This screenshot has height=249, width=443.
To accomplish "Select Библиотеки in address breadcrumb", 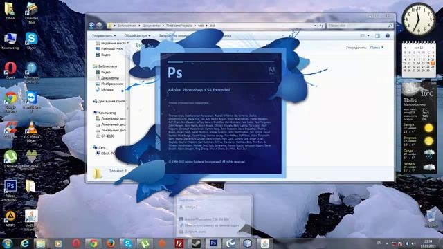I will [x=127, y=26].
